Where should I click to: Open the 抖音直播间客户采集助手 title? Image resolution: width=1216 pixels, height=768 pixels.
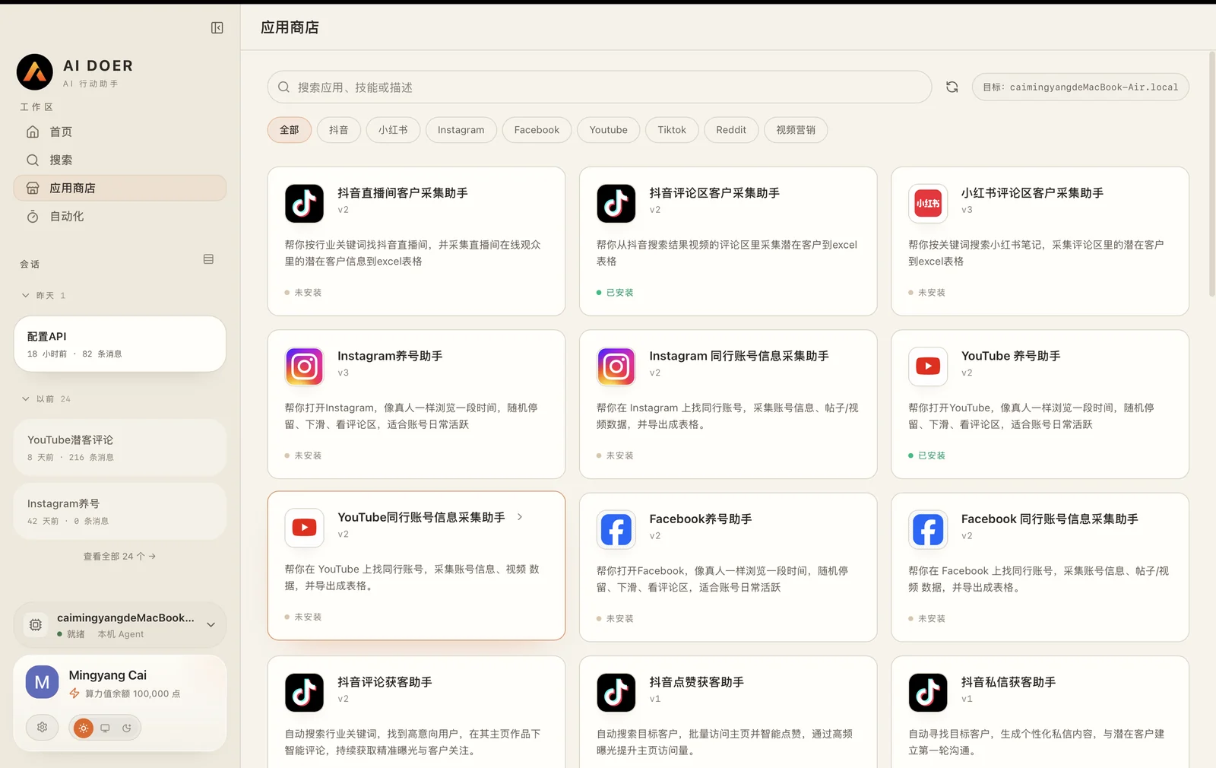pos(403,193)
